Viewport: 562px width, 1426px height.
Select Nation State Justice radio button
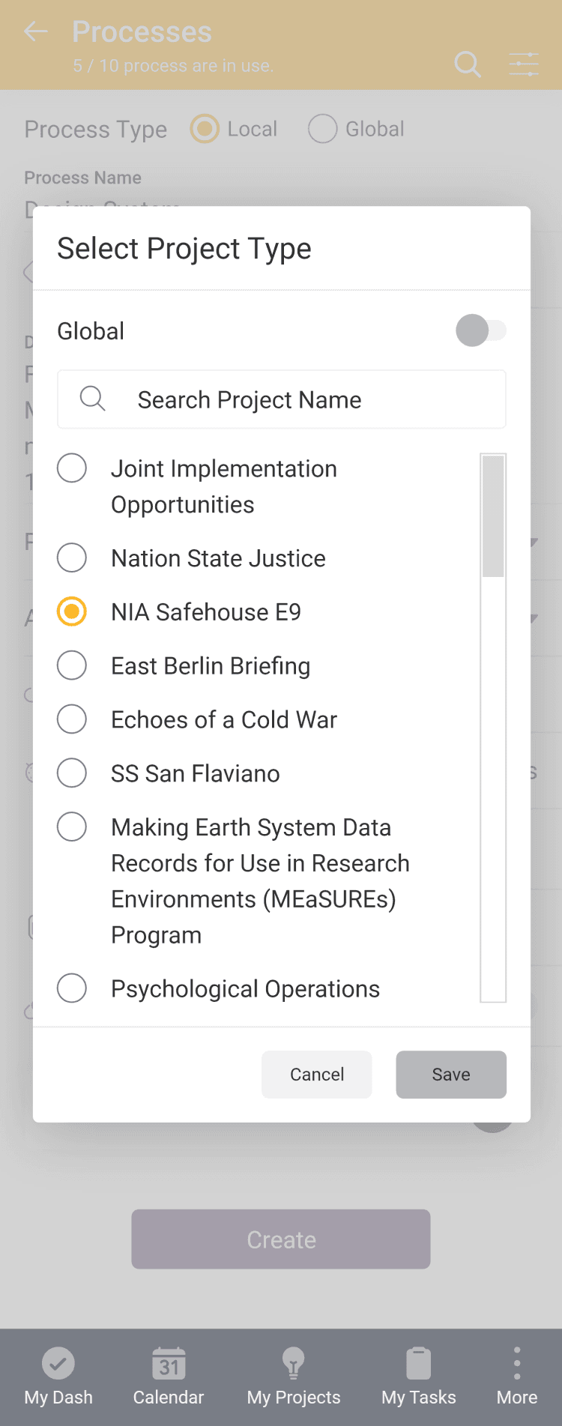[x=72, y=558]
